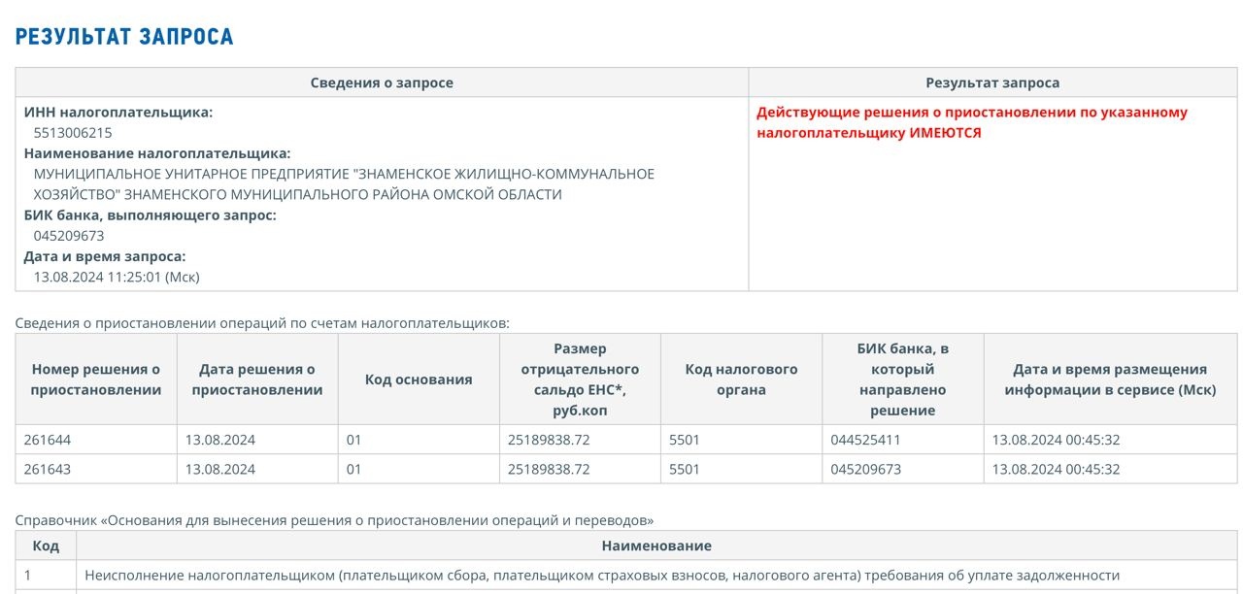The height and width of the screenshot is (594, 1243).
Task: Select the requesting bank BIK 045209673 in the request details
Action: pos(69,236)
